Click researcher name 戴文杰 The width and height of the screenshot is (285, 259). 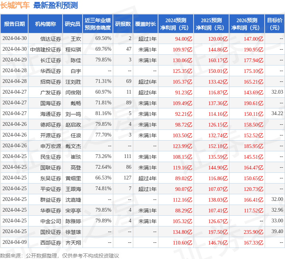coord(73,146)
